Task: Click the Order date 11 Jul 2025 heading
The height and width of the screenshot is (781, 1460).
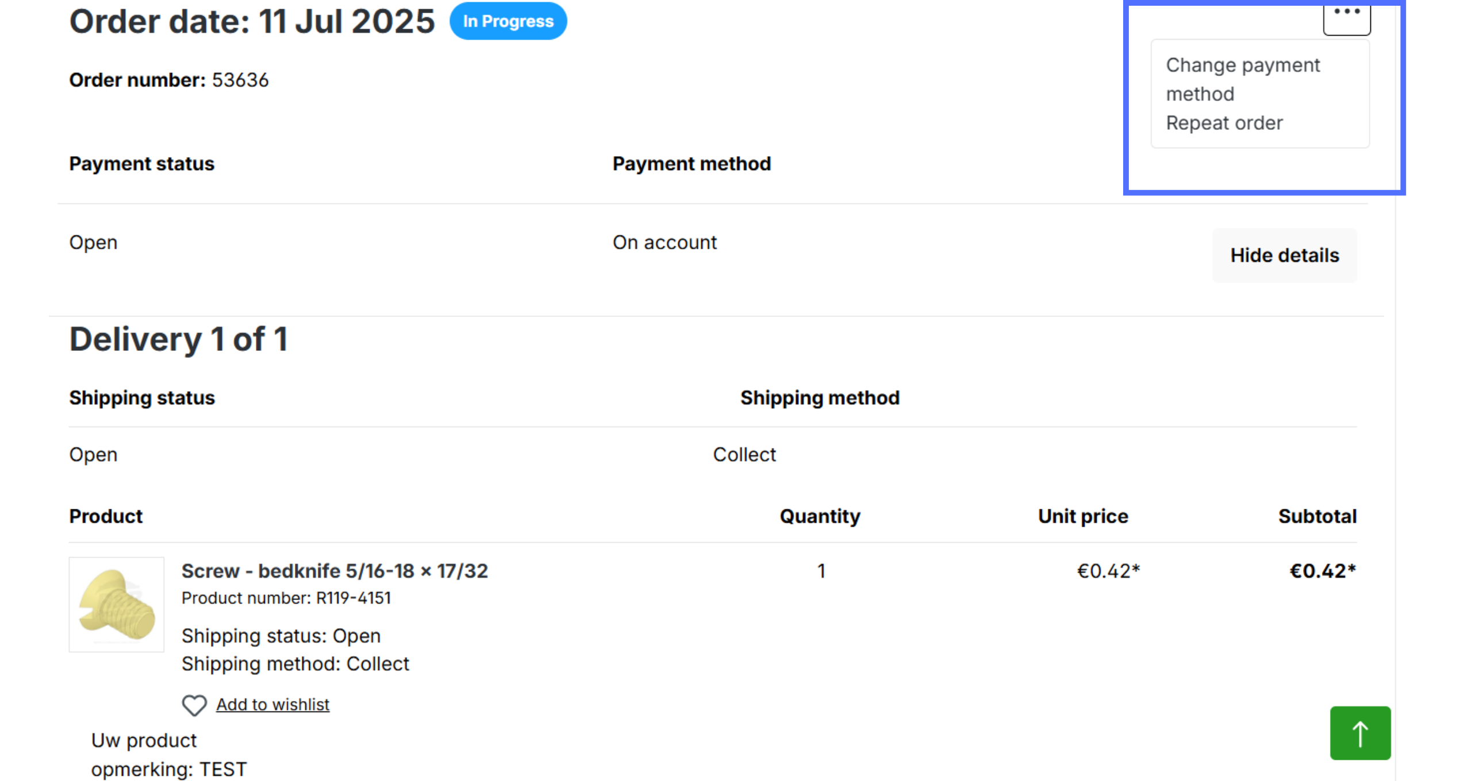Action: (252, 21)
